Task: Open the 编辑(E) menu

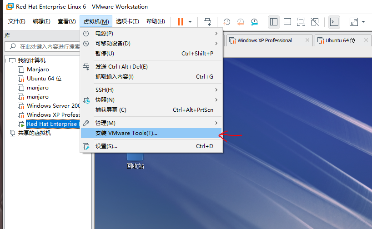Action: click(x=41, y=21)
